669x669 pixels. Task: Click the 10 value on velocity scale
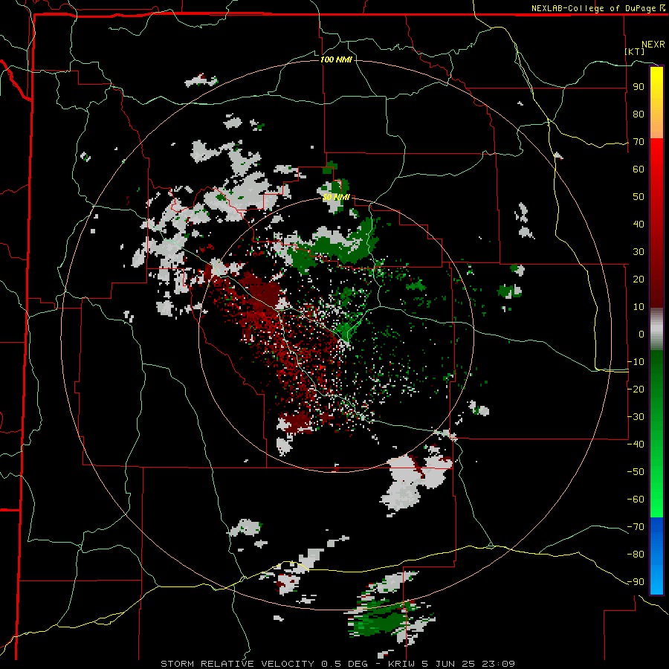tap(639, 307)
